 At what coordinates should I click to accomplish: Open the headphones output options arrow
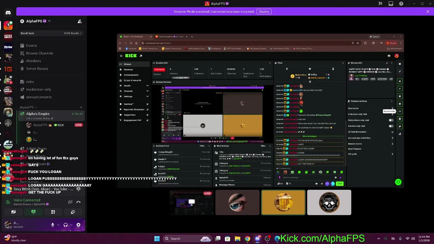tap(71, 225)
